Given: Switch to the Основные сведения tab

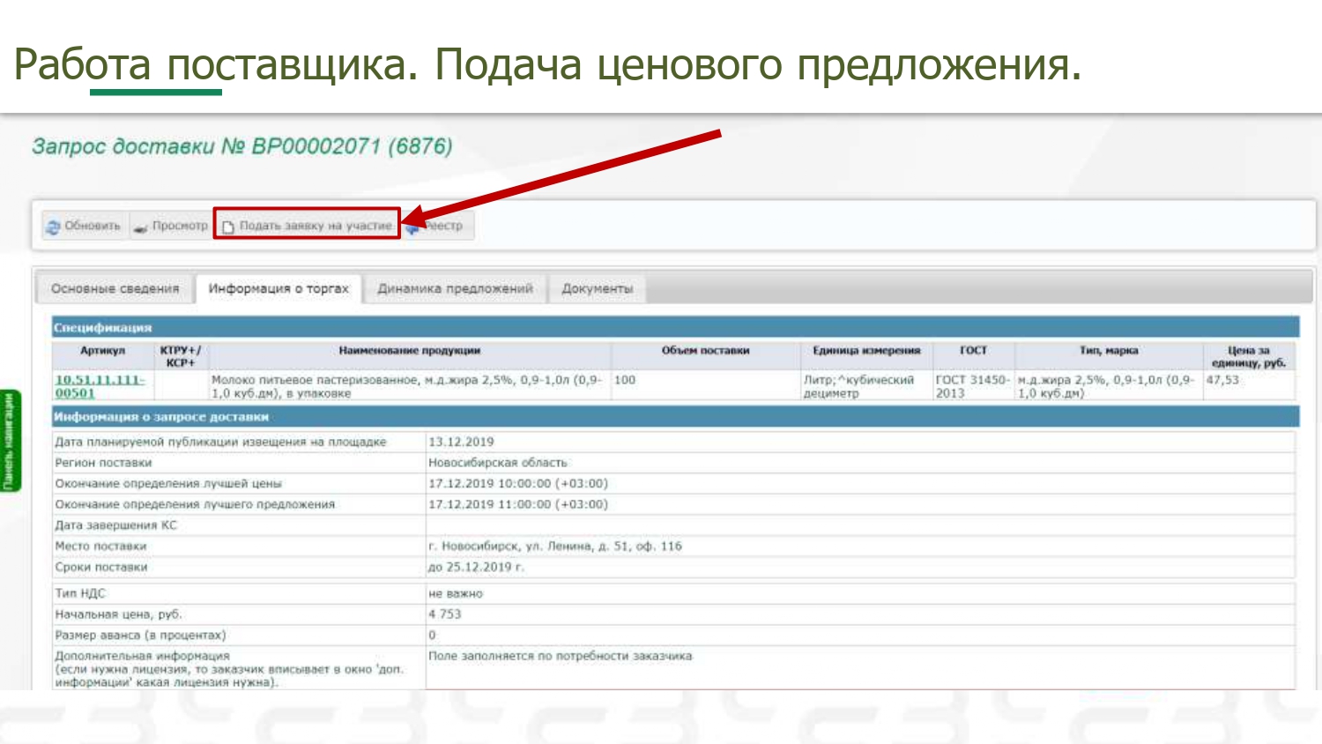Looking at the screenshot, I should (115, 289).
